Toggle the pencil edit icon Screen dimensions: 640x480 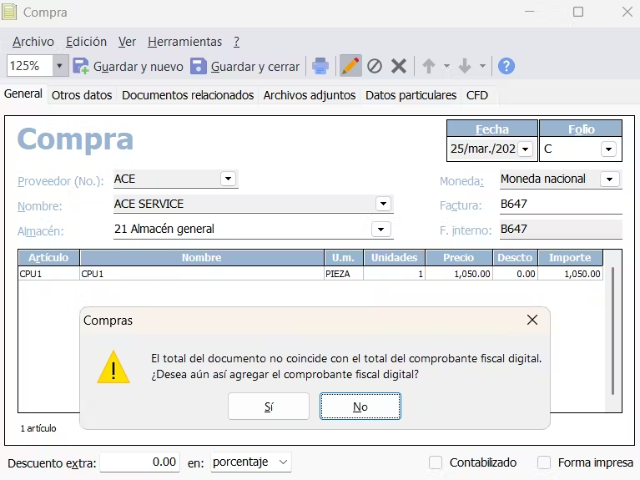click(x=350, y=66)
